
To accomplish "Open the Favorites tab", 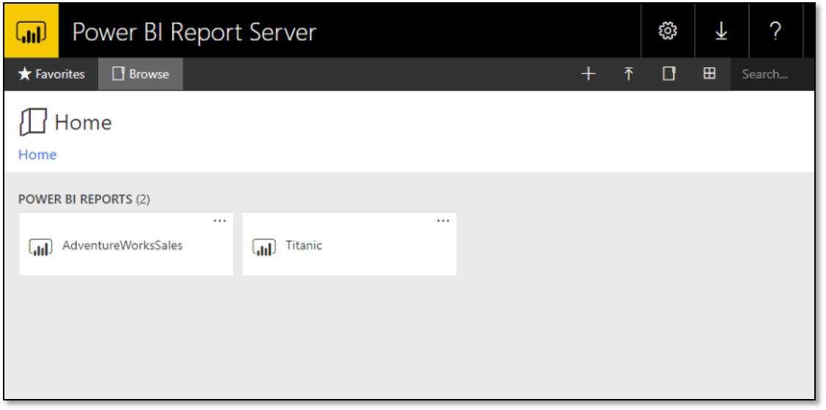I will 51,74.
